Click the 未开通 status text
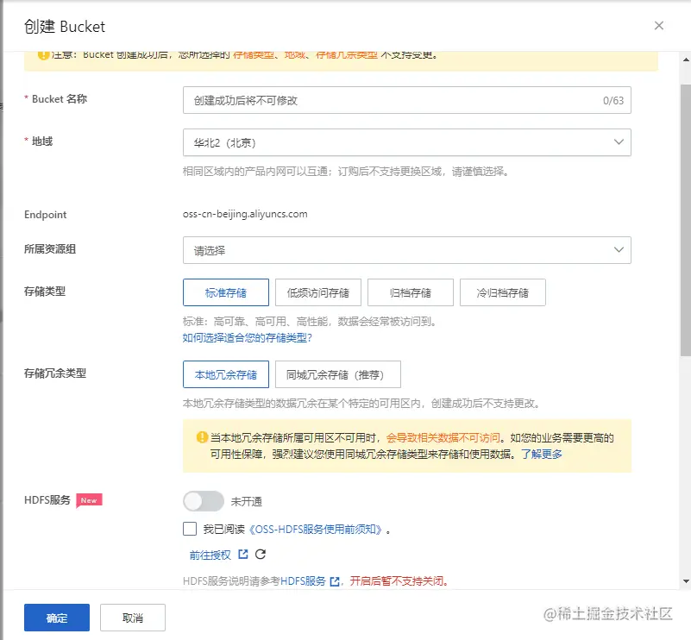This screenshot has width=691, height=640. tap(247, 501)
